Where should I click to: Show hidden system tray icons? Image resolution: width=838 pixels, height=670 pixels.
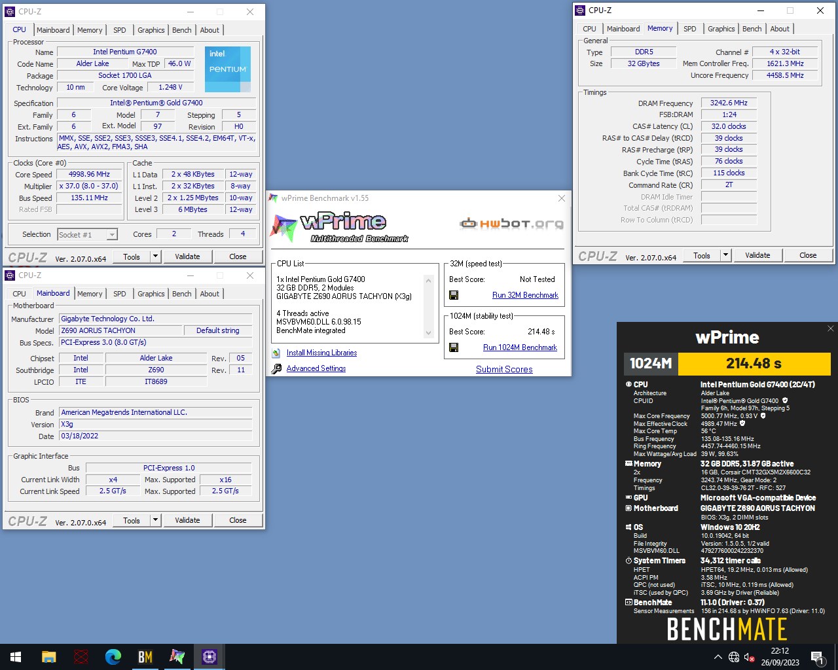click(718, 657)
